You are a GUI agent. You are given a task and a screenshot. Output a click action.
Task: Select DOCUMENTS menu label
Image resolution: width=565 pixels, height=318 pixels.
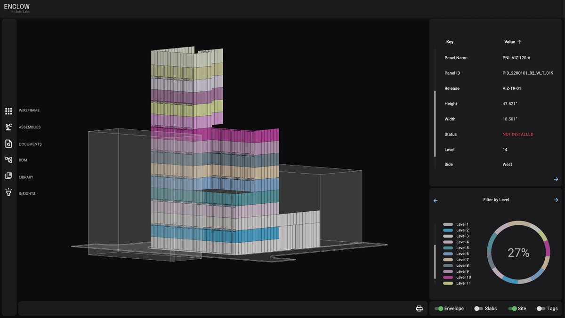pyautogui.click(x=30, y=144)
